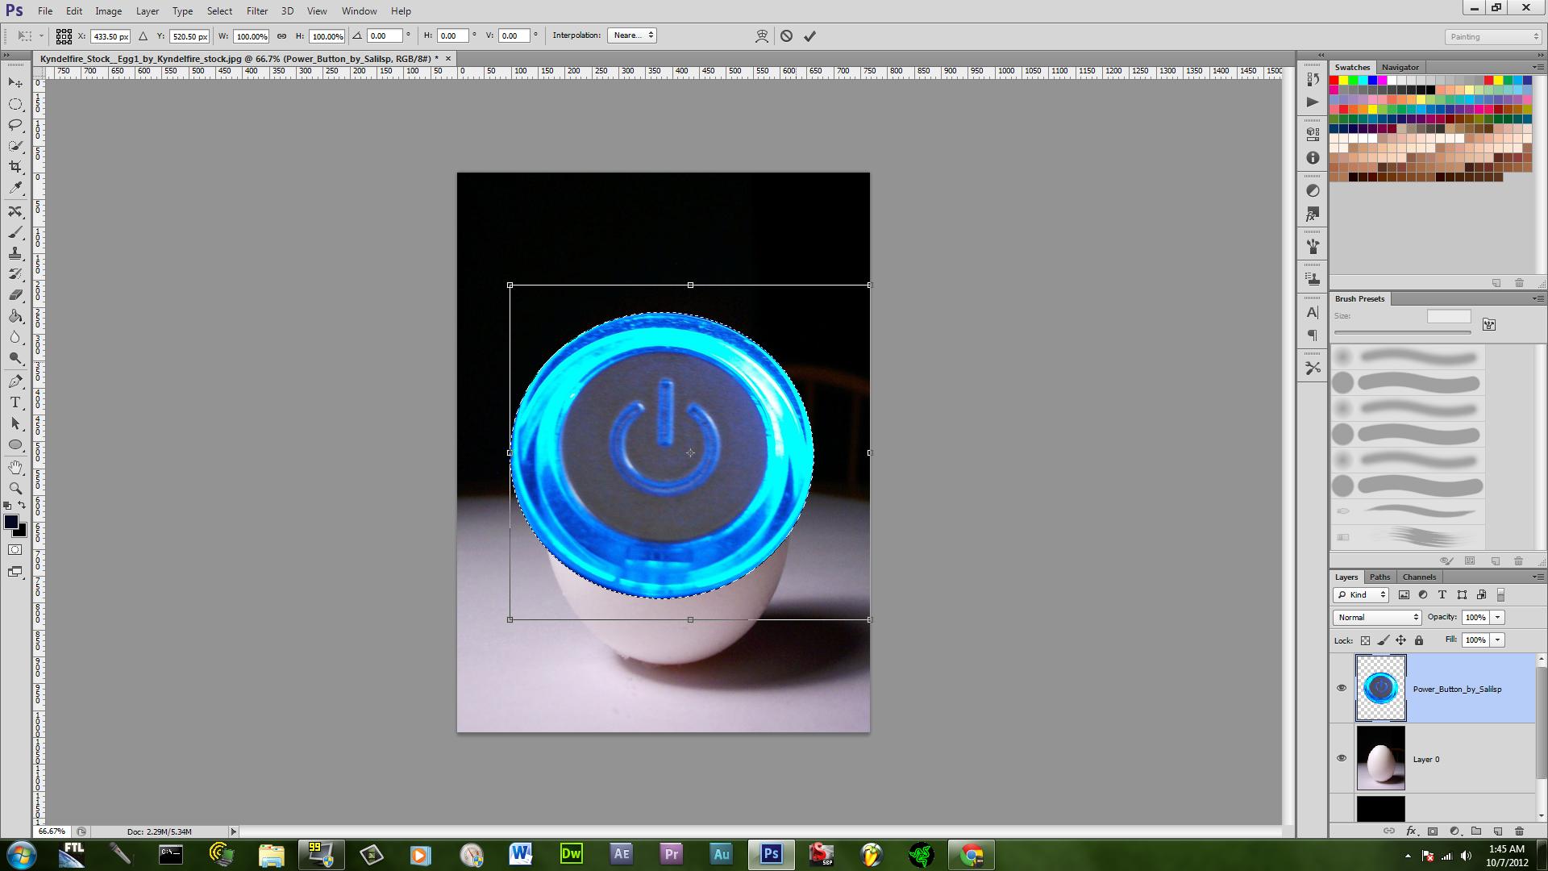Open the layer blend mode Normal dropdown

point(1377,617)
